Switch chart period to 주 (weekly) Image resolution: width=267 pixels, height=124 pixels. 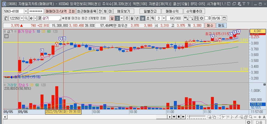127,18
